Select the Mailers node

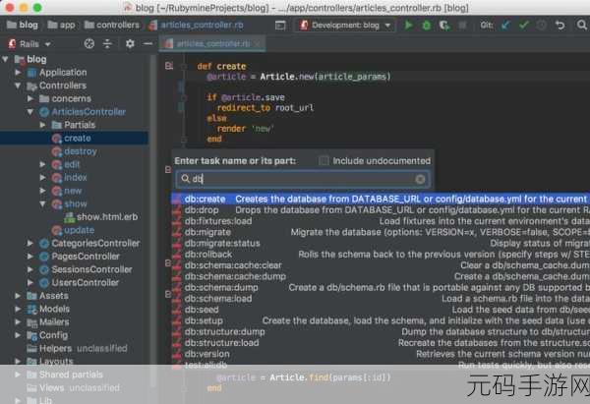click(54, 322)
